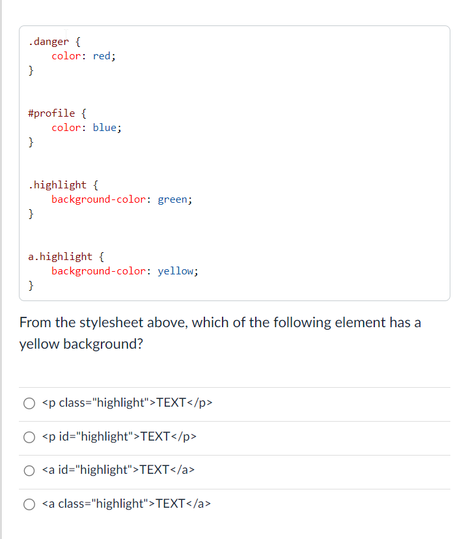466x539 pixels.
Task: Click answer text <p class="highlight">TEXT</p>
Action: pyautogui.click(x=127, y=403)
